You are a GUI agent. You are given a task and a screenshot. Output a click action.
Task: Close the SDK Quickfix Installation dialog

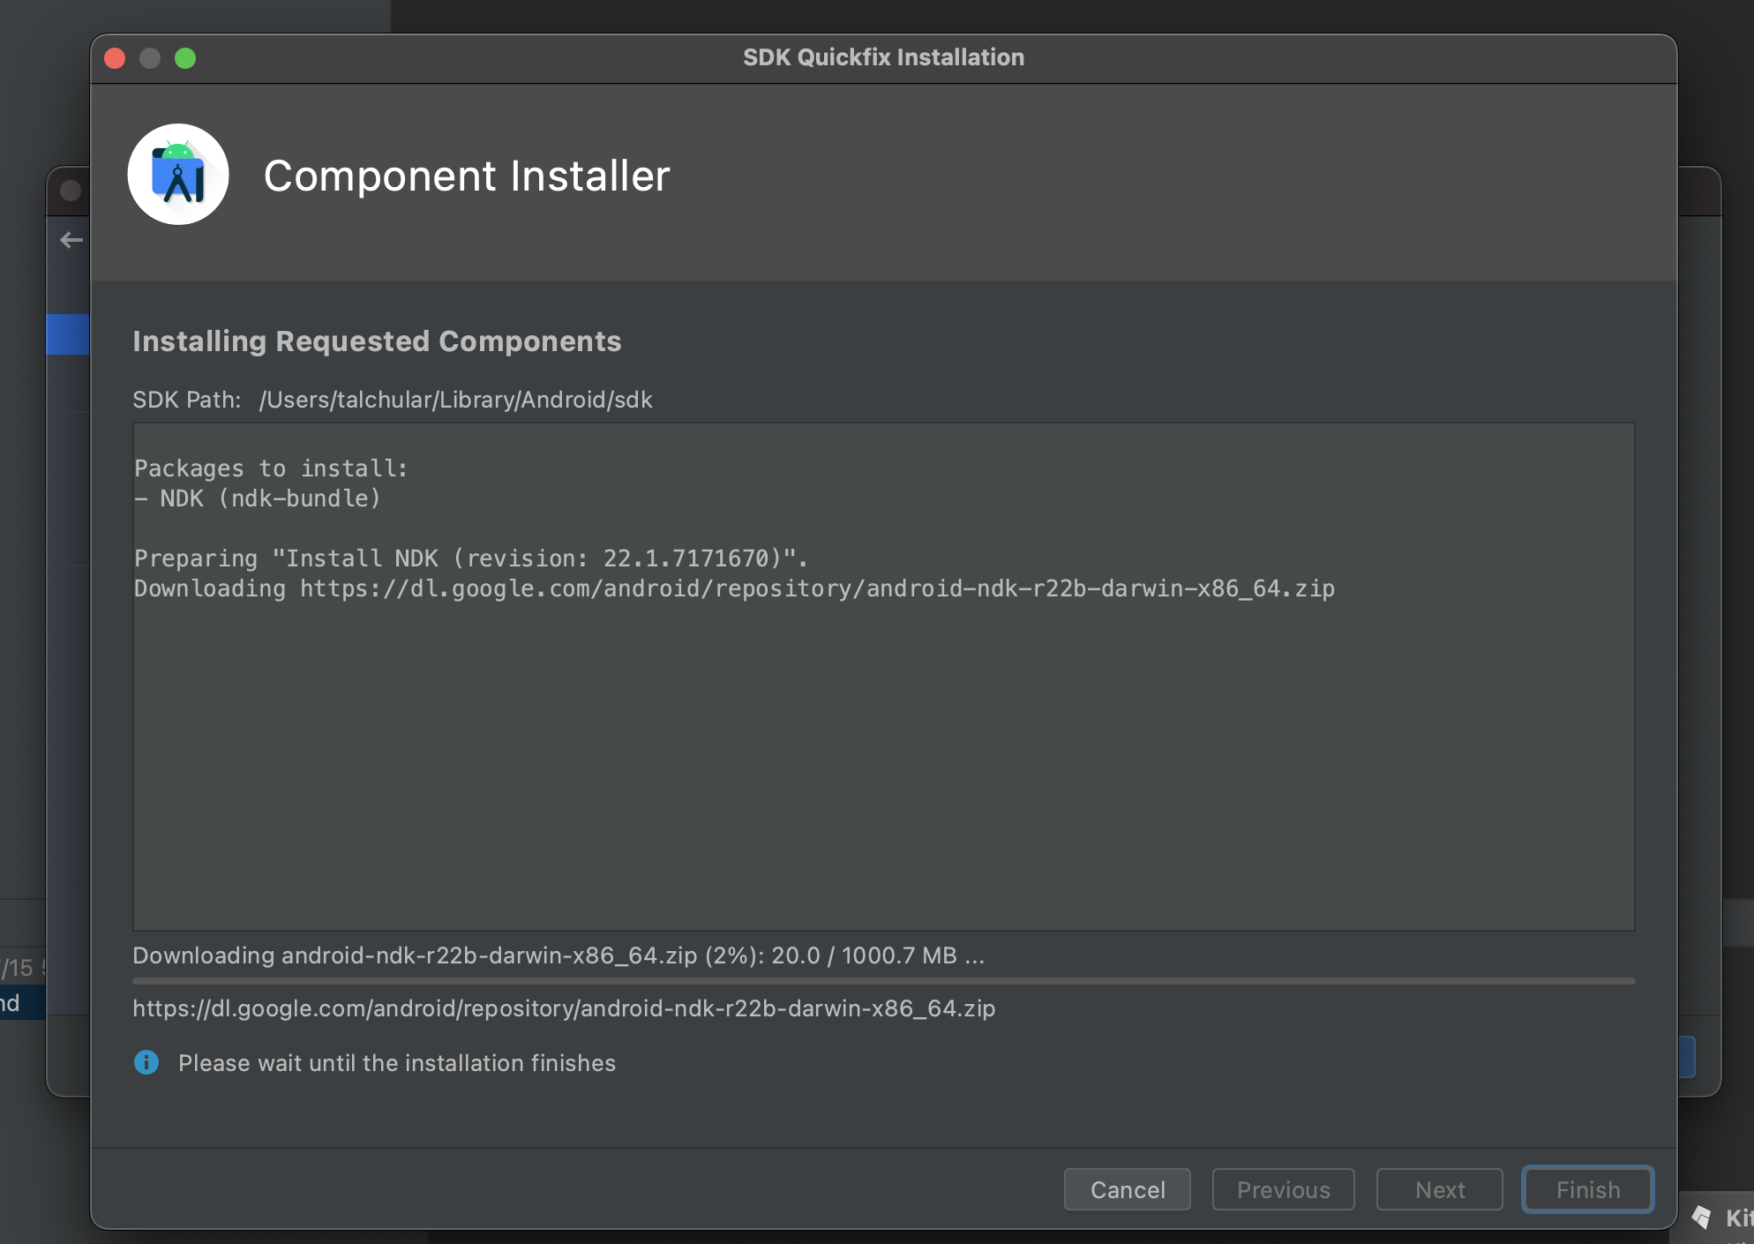(x=115, y=58)
